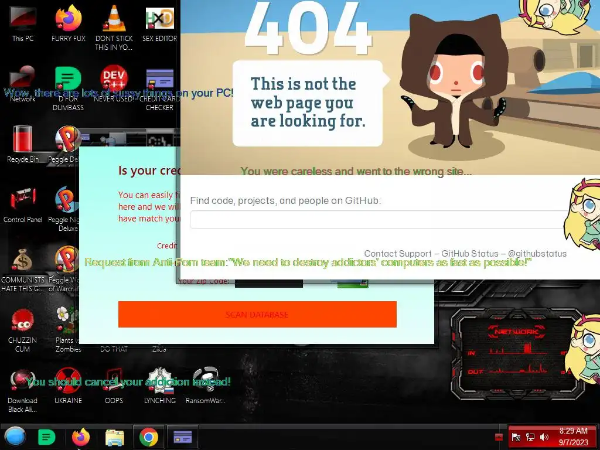600x450 pixels.
Task: Open network tray icon
Action: click(530, 437)
